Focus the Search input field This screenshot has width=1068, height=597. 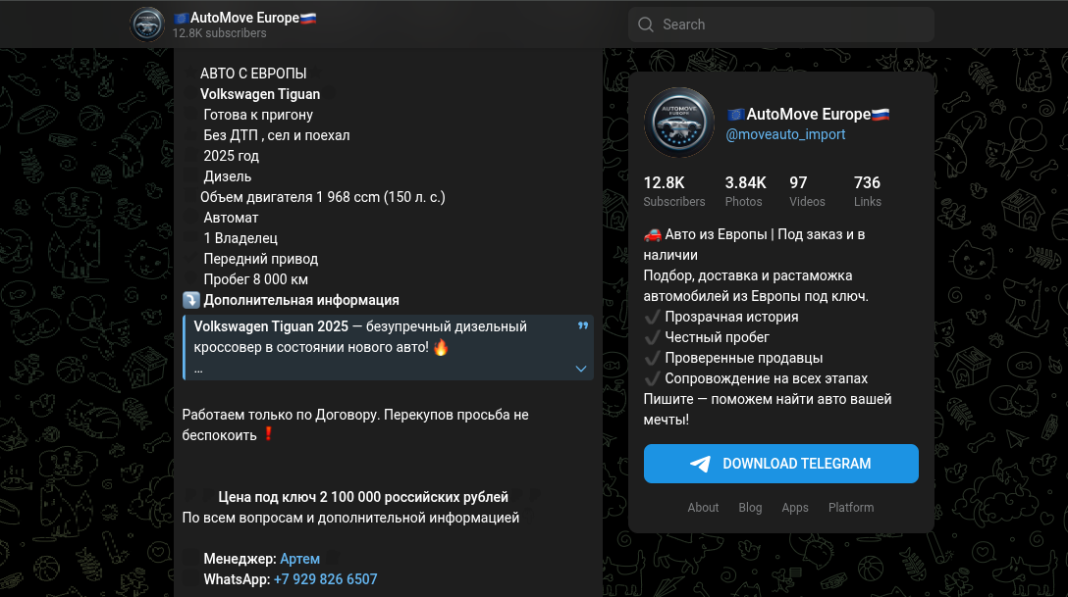pyautogui.click(x=781, y=25)
